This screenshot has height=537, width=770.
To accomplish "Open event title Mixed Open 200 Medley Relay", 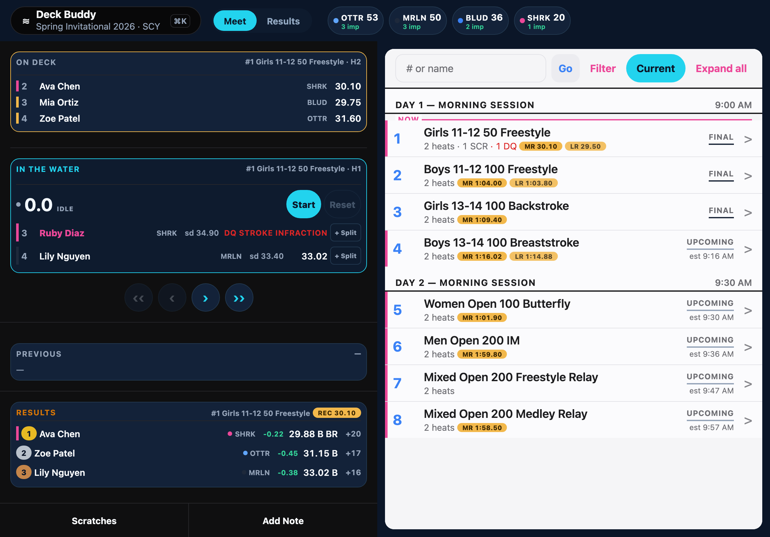I will point(505,414).
